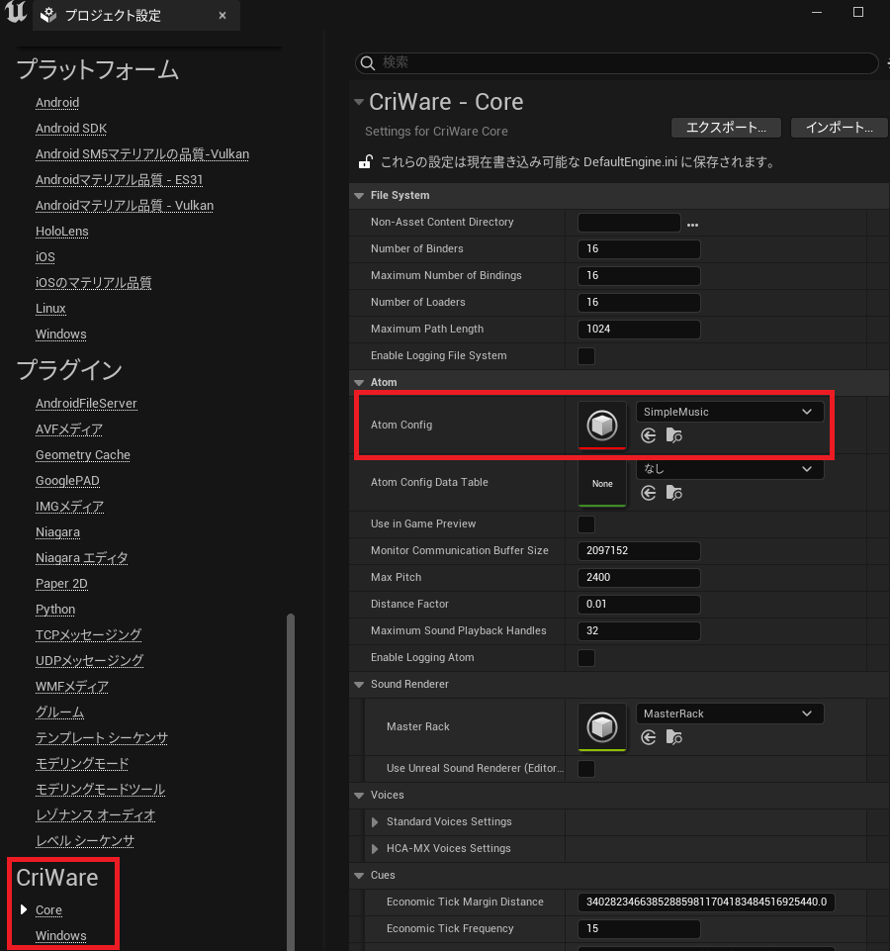Image resolution: width=890 pixels, height=951 pixels.
Task: Open Niagara plugin settings
Action: (x=57, y=532)
